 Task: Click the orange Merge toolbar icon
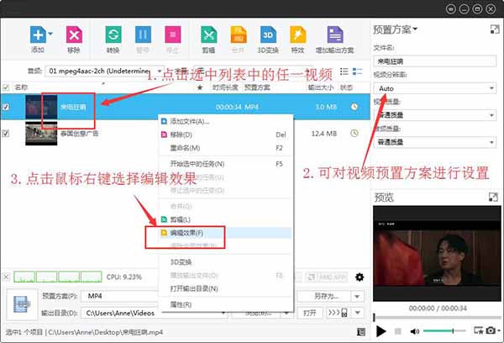pyautogui.click(x=239, y=34)
